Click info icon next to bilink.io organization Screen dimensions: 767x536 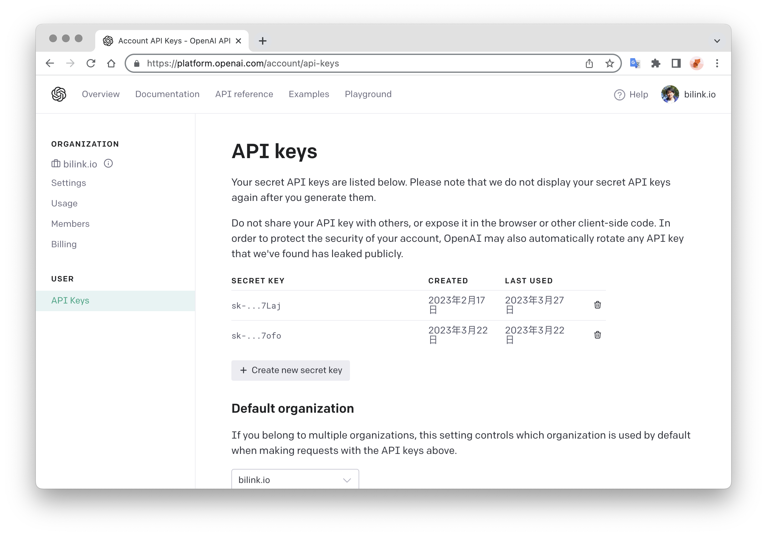[x=108, y=163]
